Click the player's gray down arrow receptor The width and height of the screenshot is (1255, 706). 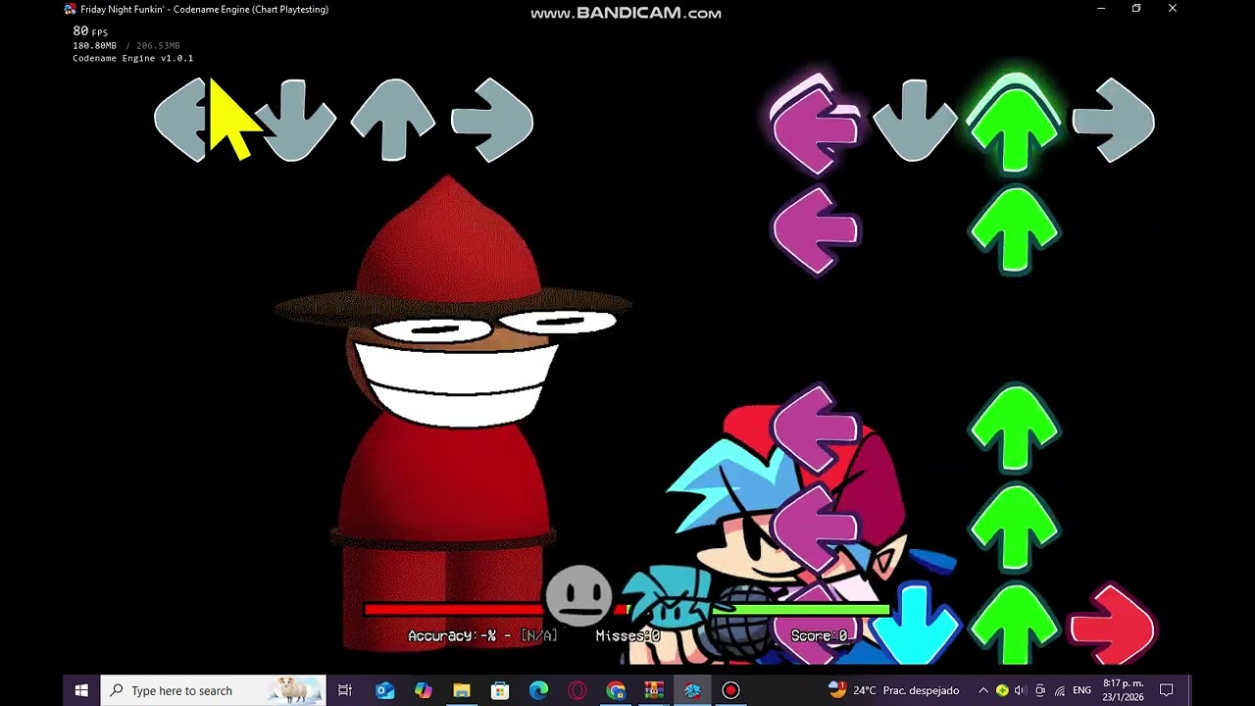pyautogui.click(x=915, y=121)
